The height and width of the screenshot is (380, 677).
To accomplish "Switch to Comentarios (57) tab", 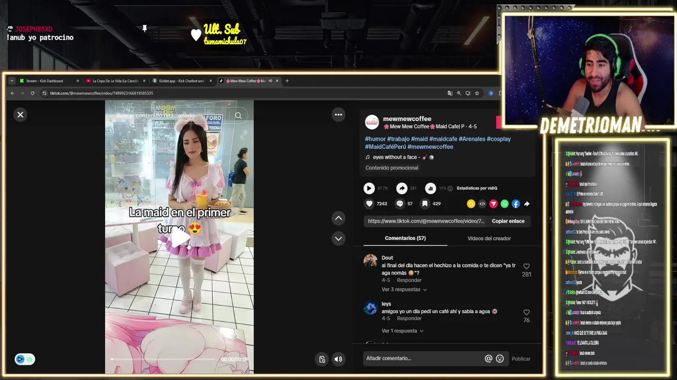I will [x=405, y=238].
